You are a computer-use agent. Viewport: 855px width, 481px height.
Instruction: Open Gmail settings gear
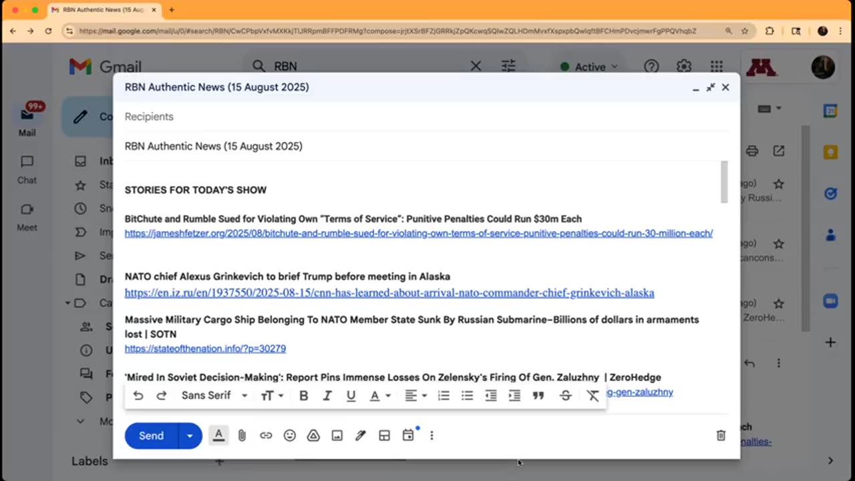(x=683, y=67)
